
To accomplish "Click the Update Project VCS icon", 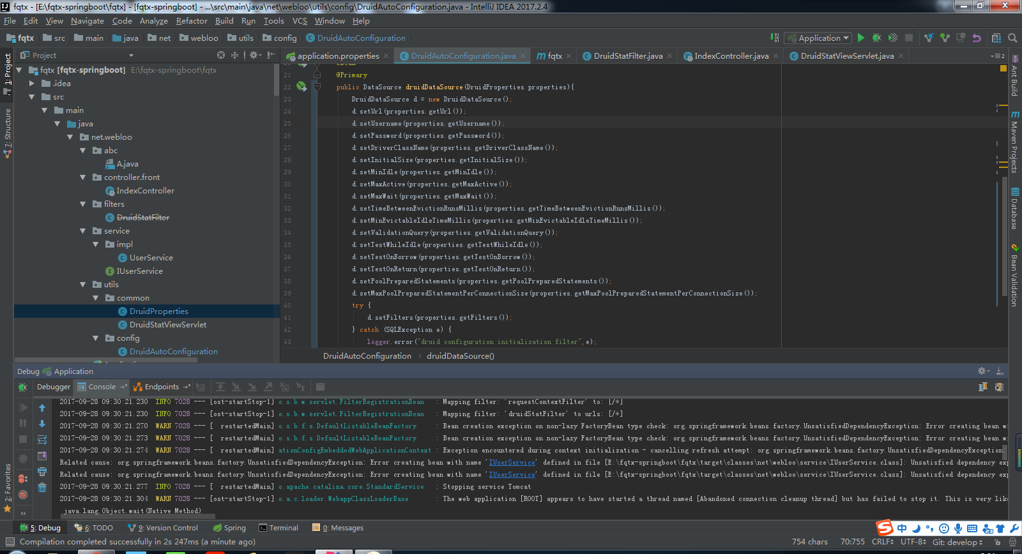I will [x=929, y=38].
